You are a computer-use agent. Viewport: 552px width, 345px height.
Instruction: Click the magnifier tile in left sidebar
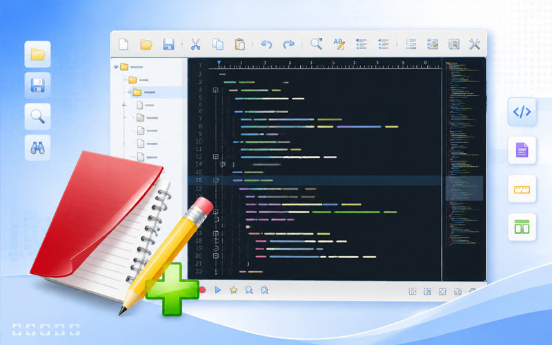click(x=38, y=116)
